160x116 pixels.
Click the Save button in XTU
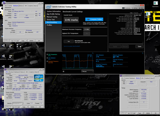click(x=139, y=46)
